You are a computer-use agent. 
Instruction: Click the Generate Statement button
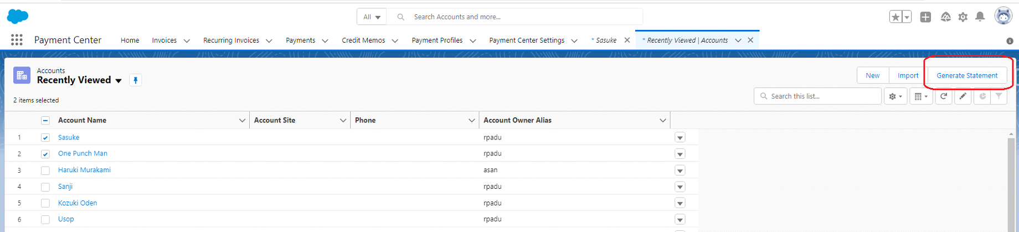(967, 76)
